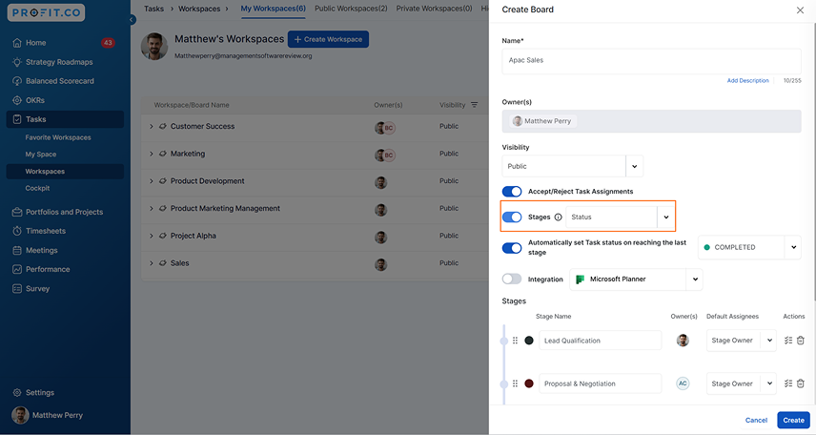Click Workspaces breadcrumb link

[199, 9]
